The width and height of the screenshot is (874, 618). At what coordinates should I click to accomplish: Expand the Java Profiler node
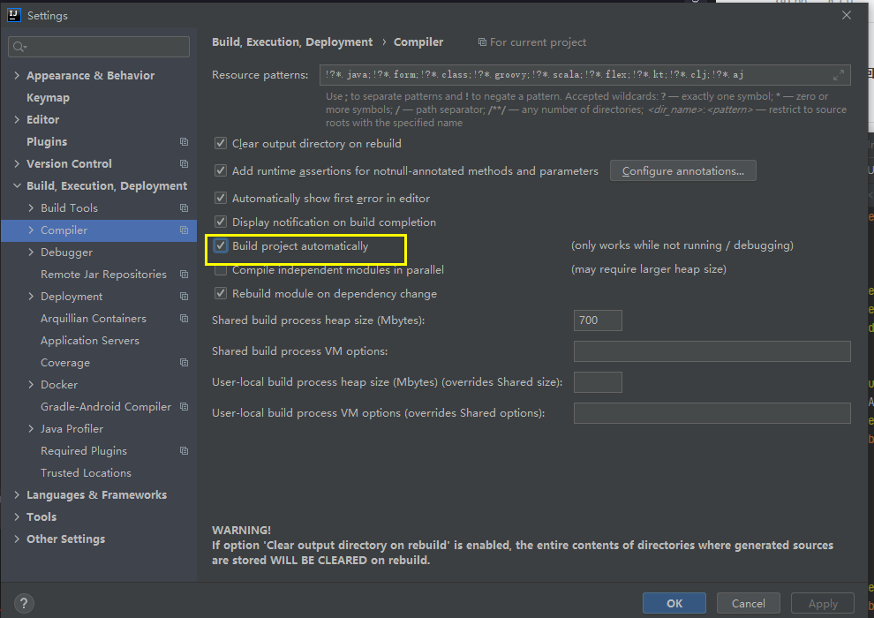coord(31,428)
